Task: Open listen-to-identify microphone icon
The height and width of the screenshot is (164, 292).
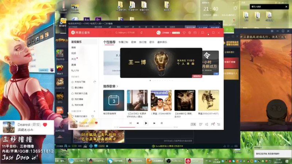Action: pos(142,33)
